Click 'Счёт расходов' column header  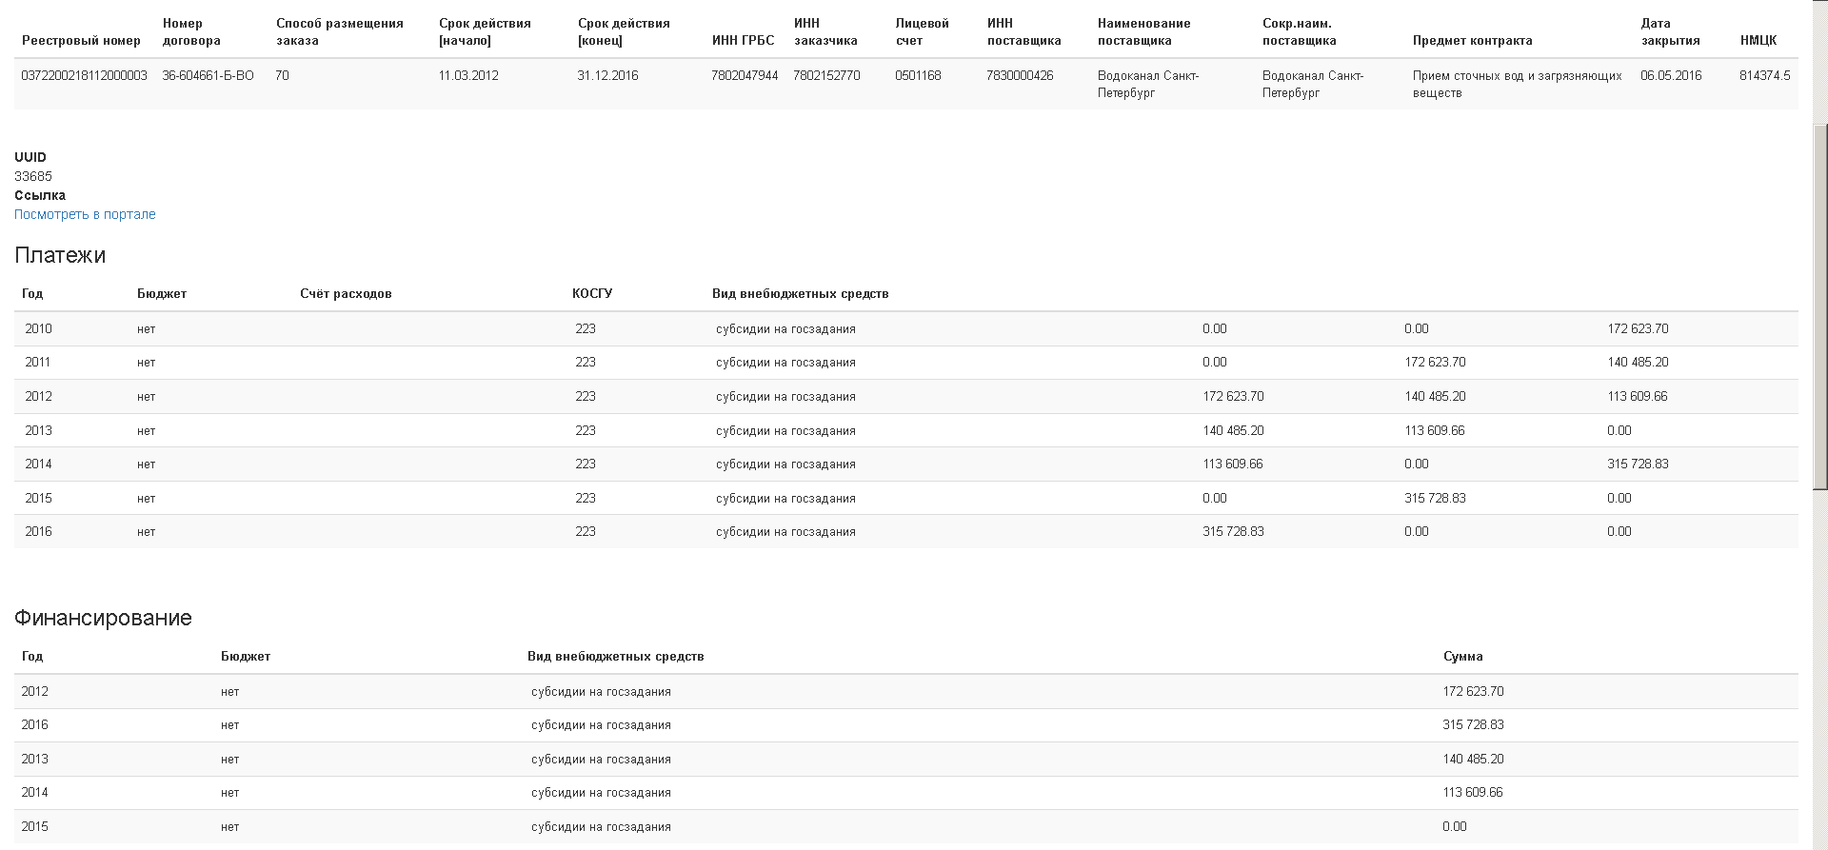pos(346,293)
